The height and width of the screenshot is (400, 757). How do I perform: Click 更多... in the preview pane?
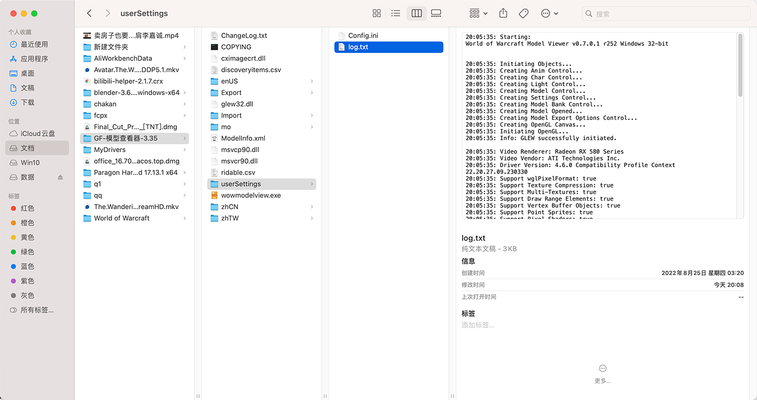click(602, 374)
